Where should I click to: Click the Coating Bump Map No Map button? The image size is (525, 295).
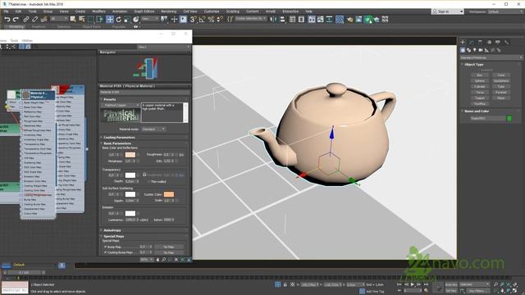click(169, 252)
